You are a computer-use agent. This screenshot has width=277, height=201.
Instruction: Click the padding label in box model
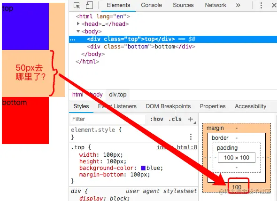click(x=227, y=147)
